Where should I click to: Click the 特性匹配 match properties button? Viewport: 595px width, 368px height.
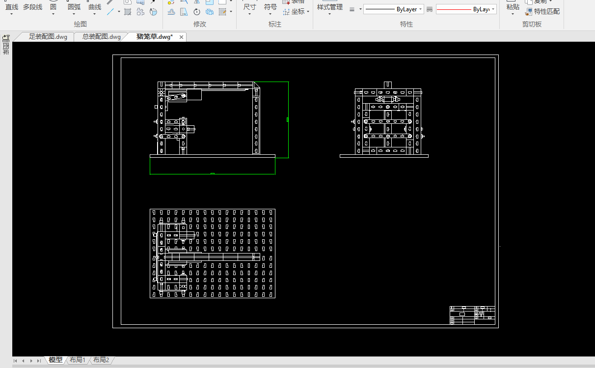(x=542, y=11)
